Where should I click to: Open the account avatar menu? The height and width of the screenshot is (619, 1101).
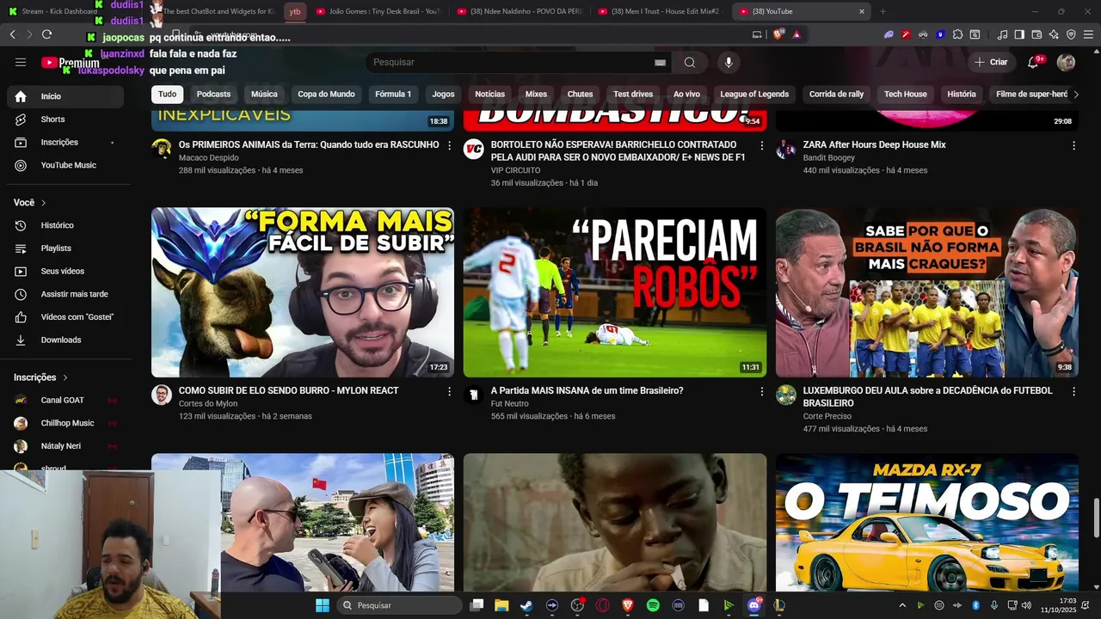click(x=1066, y=62)
